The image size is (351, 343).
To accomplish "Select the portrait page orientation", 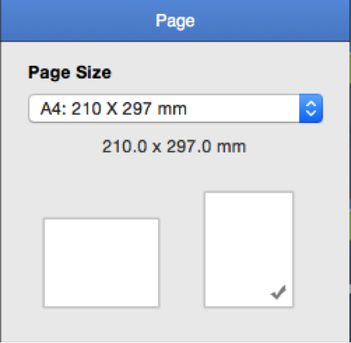I will (249, 250).
